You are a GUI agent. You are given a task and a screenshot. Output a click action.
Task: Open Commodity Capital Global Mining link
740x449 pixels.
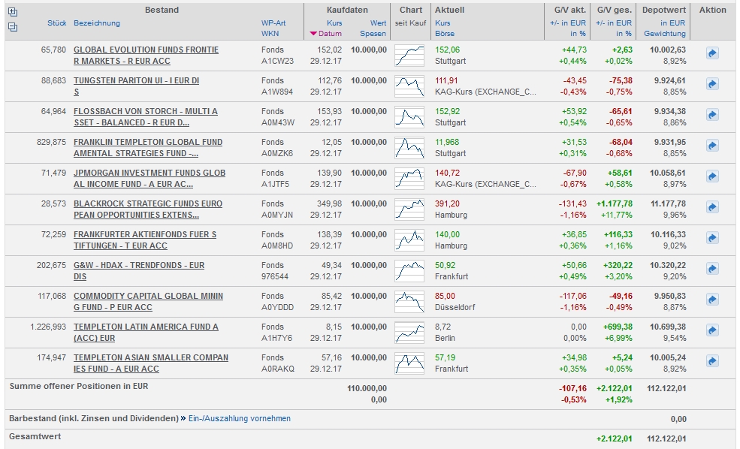click(148, 302)
